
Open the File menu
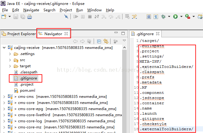(x=5, y=10)
